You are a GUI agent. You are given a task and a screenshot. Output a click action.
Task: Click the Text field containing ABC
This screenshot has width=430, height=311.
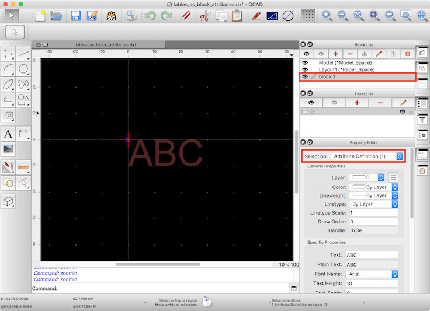[x=372, y=255]
